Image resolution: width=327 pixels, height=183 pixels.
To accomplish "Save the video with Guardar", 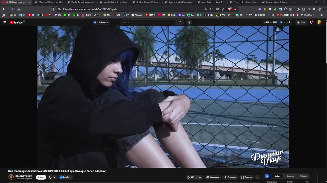I will coord(247,177).
